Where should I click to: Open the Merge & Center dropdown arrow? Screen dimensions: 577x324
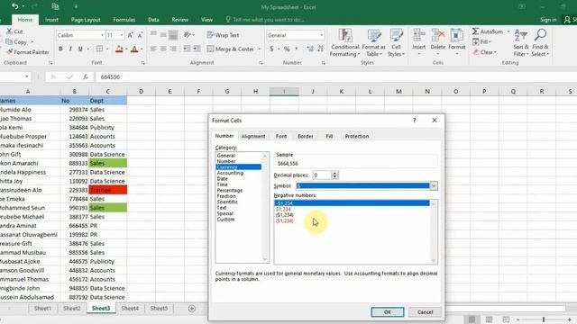[259, 49]
